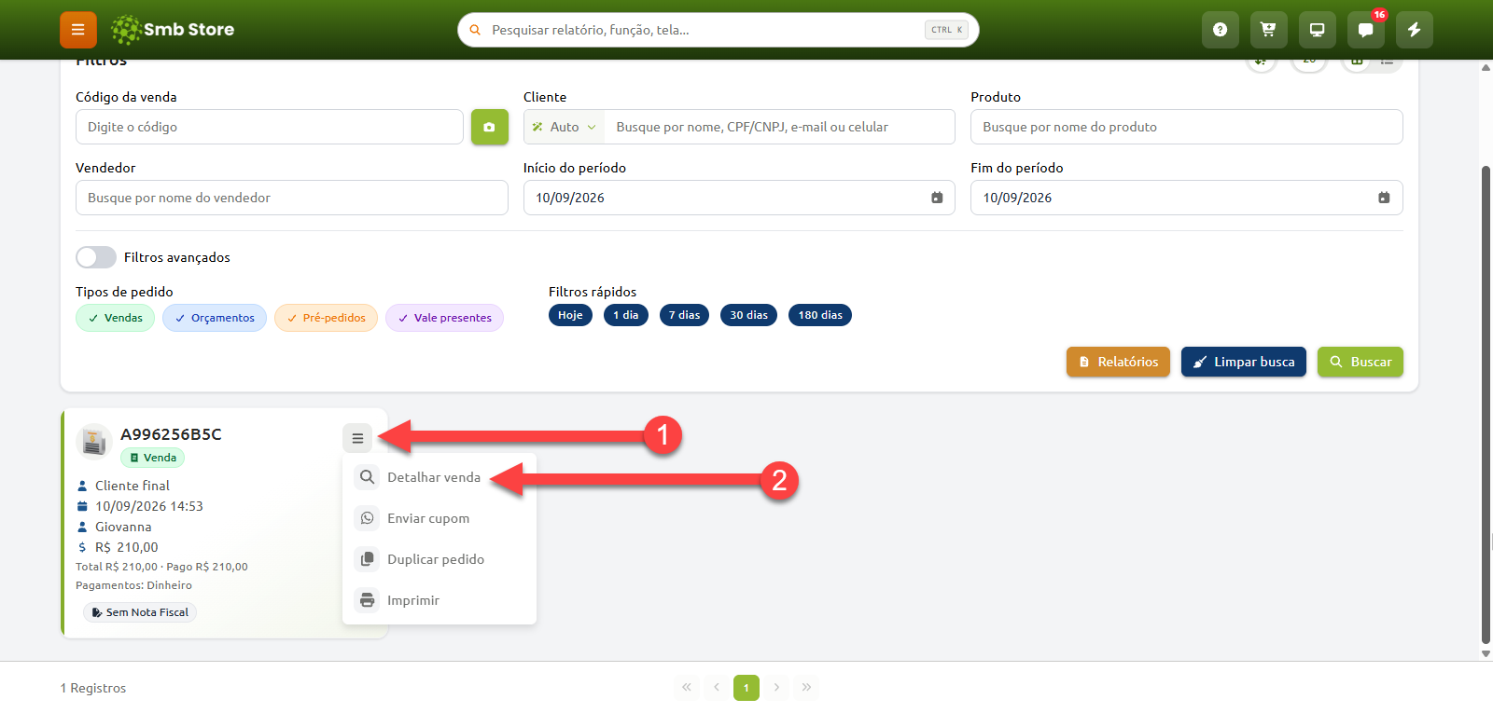Image resolution: width=1493 pixels, height=713 pixels.
Task: Click the lightning bolt quick actions icon
Action: point(1414,30)
